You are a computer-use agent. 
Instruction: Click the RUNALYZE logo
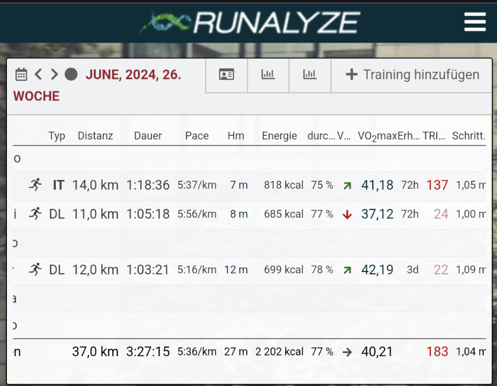pos(249,22)
